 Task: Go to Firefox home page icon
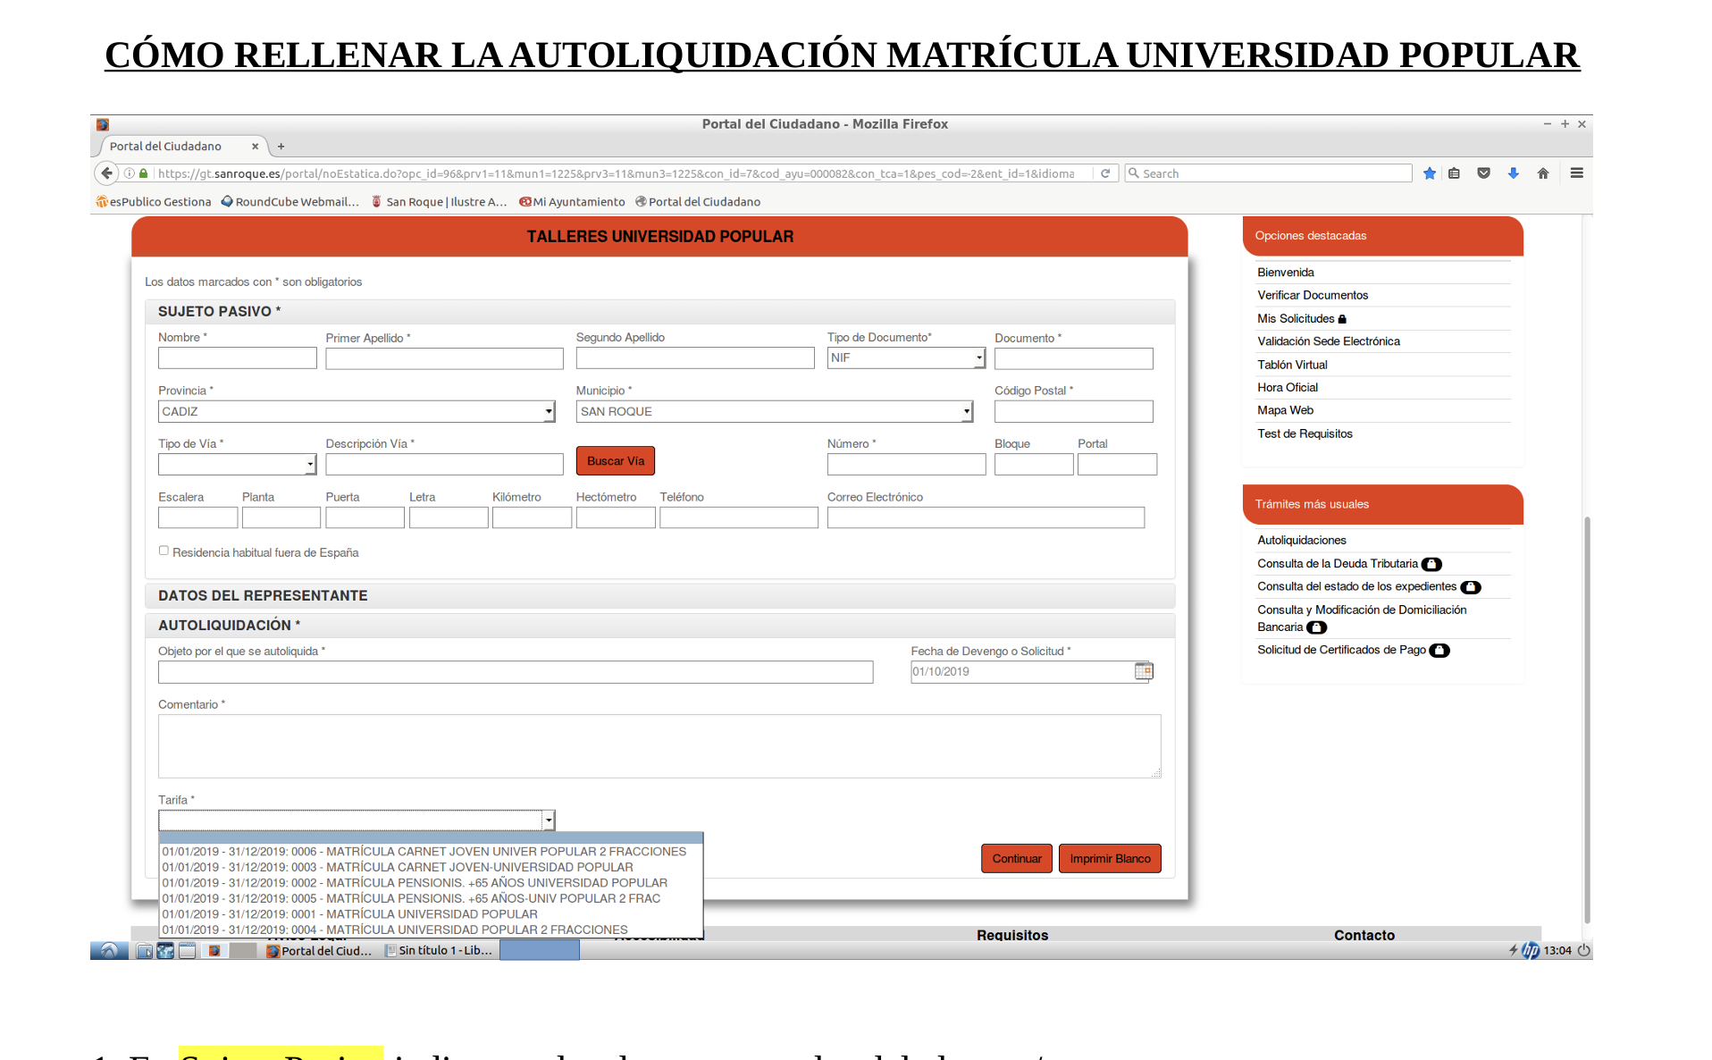pos(1542,173)
